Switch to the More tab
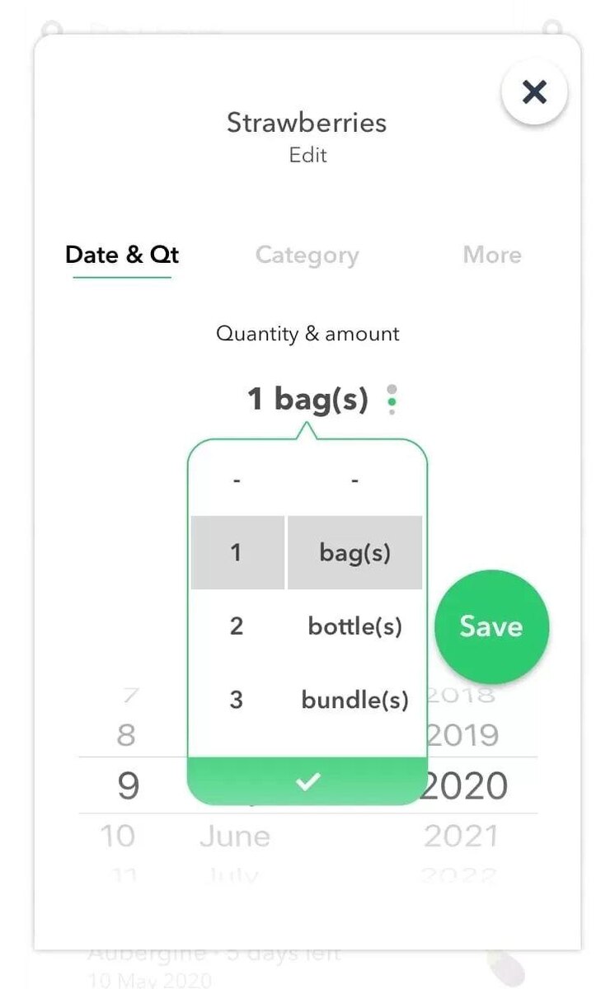Screen dimensions: 615x989 tap(492, 255)
